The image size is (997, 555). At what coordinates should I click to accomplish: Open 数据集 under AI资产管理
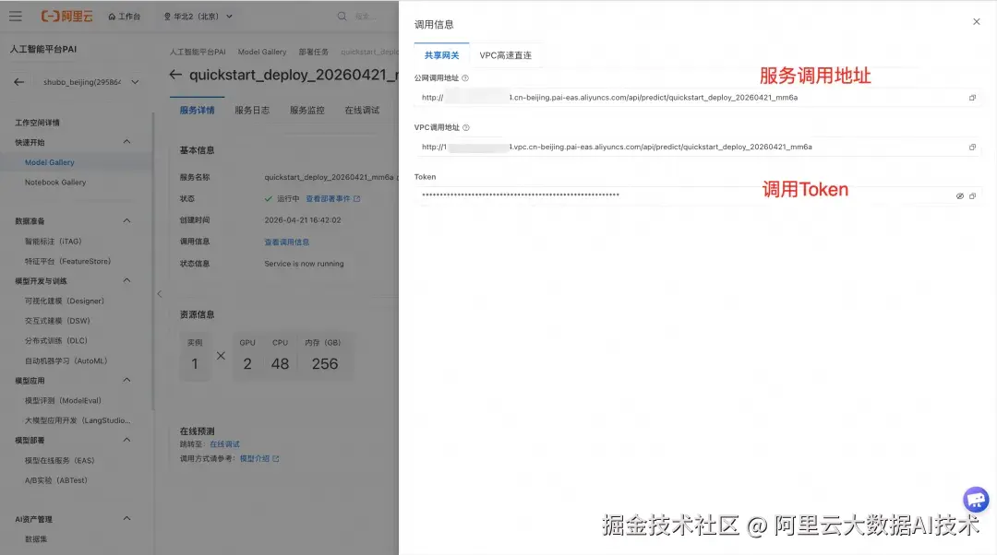click(36, 539)
